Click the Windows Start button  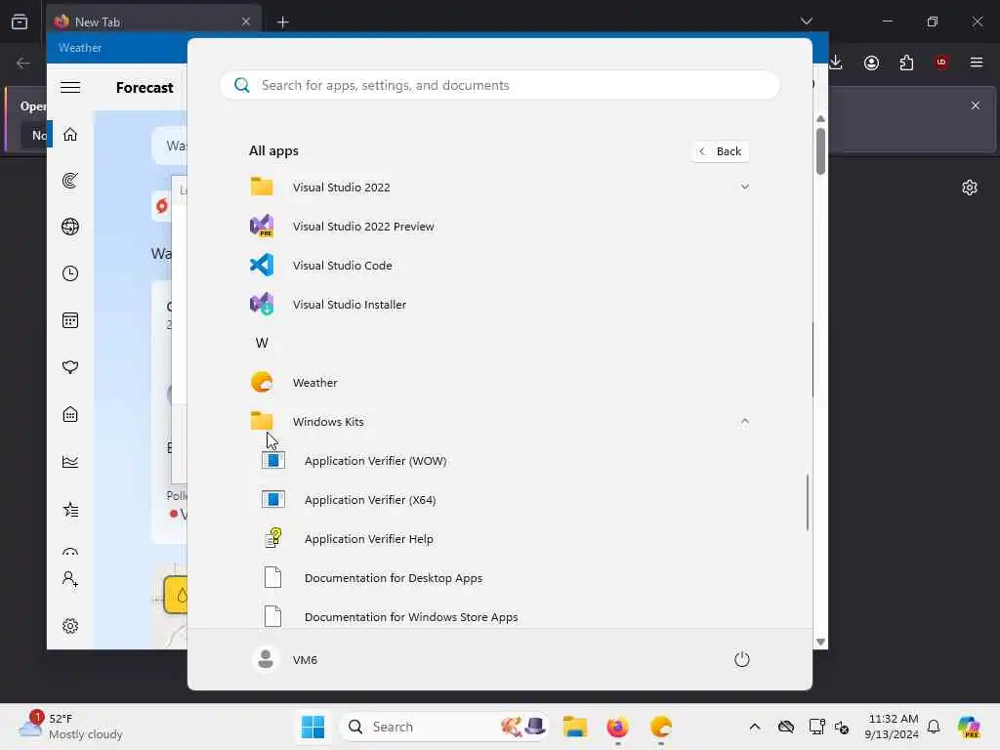tap(312, 727)
